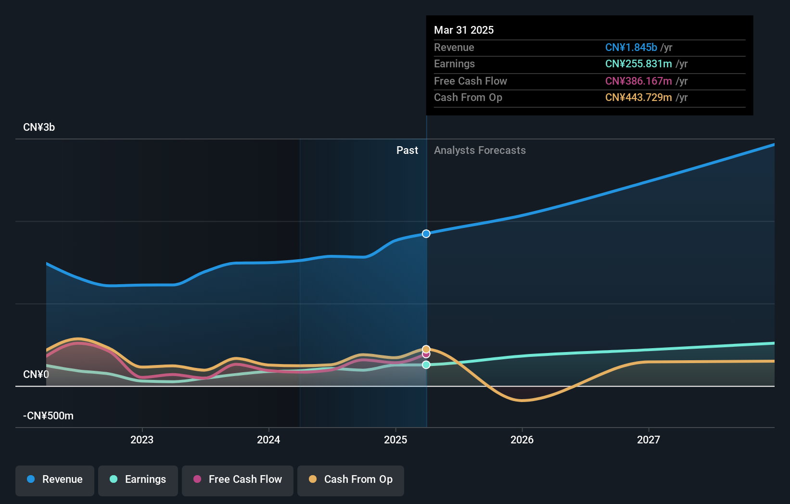Viewport: 790px width, 504px height.
Task: Click the 2023 x-axis label
Action: coord(142,440)
